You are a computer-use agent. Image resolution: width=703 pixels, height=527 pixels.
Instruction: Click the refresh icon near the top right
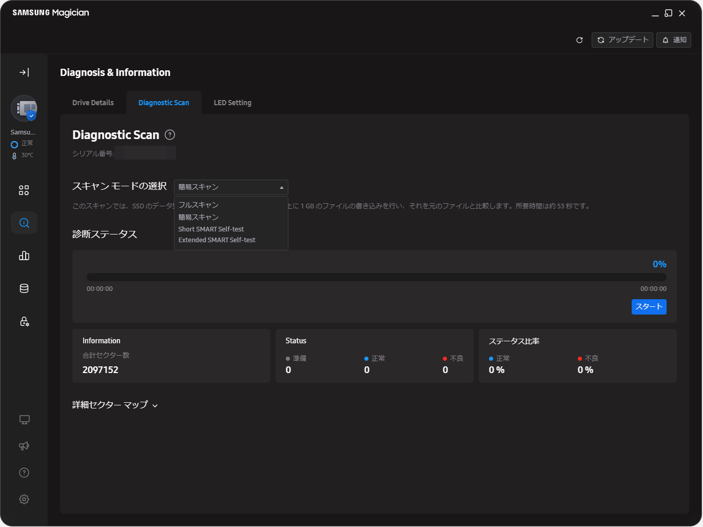tap(579, 40)
